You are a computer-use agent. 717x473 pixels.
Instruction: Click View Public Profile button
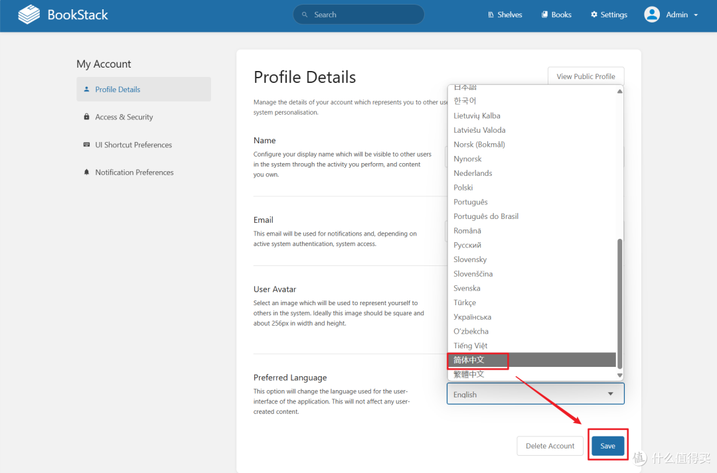(x=586, y=76)
